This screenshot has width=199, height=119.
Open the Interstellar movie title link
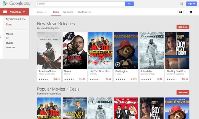(146, 71)
